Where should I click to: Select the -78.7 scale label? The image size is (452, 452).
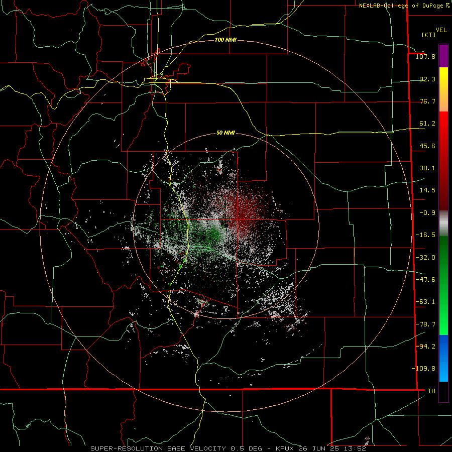click(425, 324)
